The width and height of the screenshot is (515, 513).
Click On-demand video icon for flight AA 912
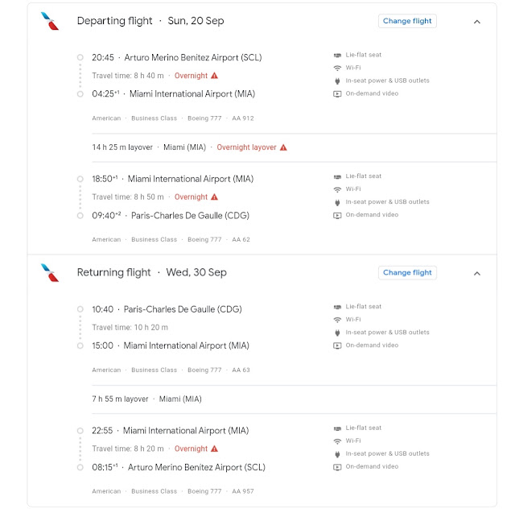(337, 94)
